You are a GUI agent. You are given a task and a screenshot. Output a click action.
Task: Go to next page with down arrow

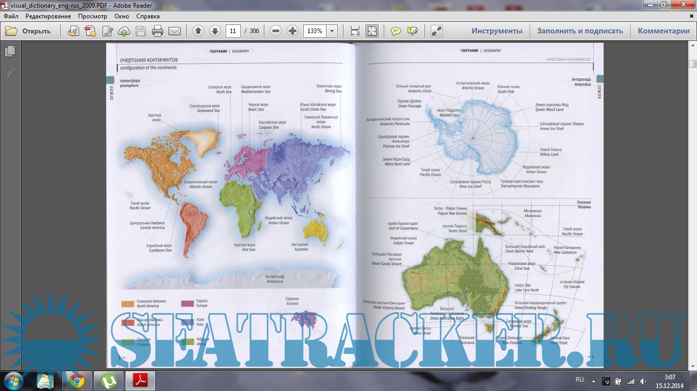pyautogui.click(x=215, y=31)
